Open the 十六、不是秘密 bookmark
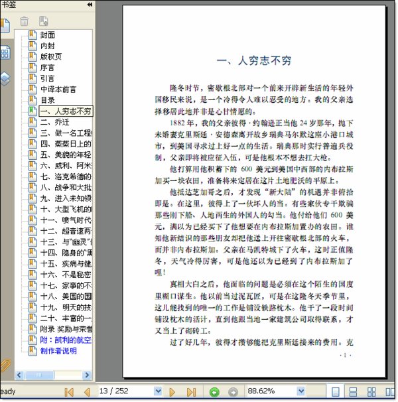 (x=66, y=275)
